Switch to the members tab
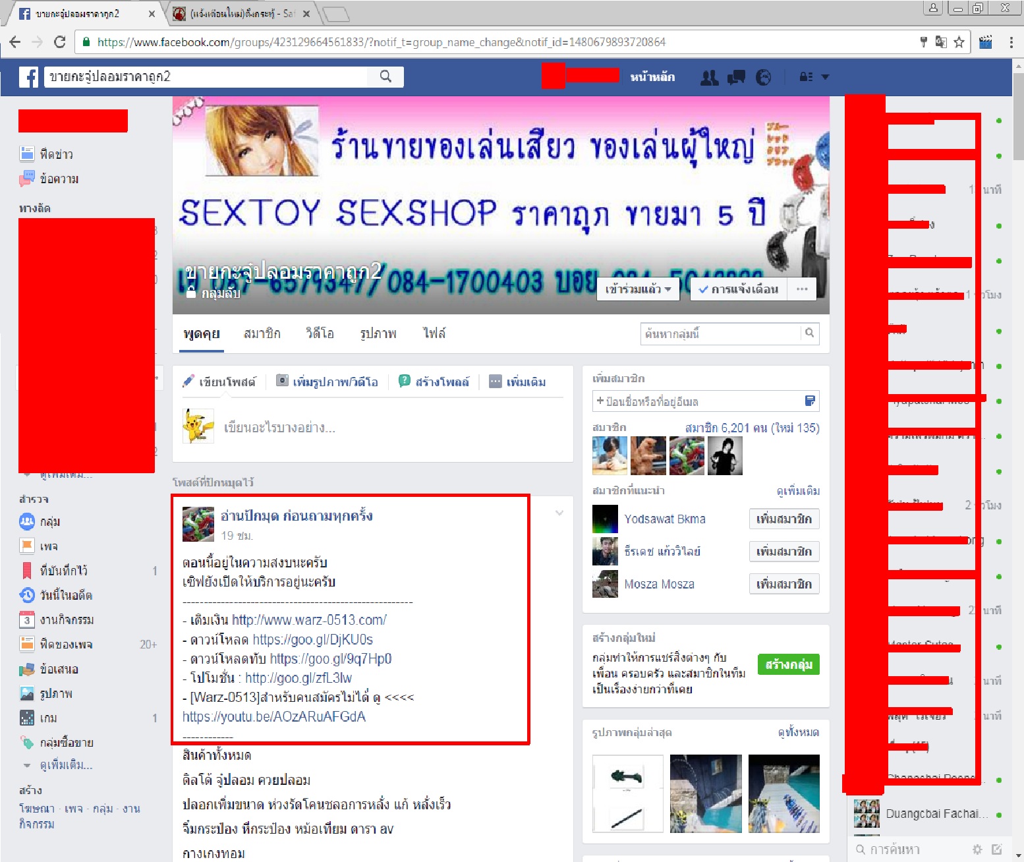 pyautogui.click(x=262, y=333)
